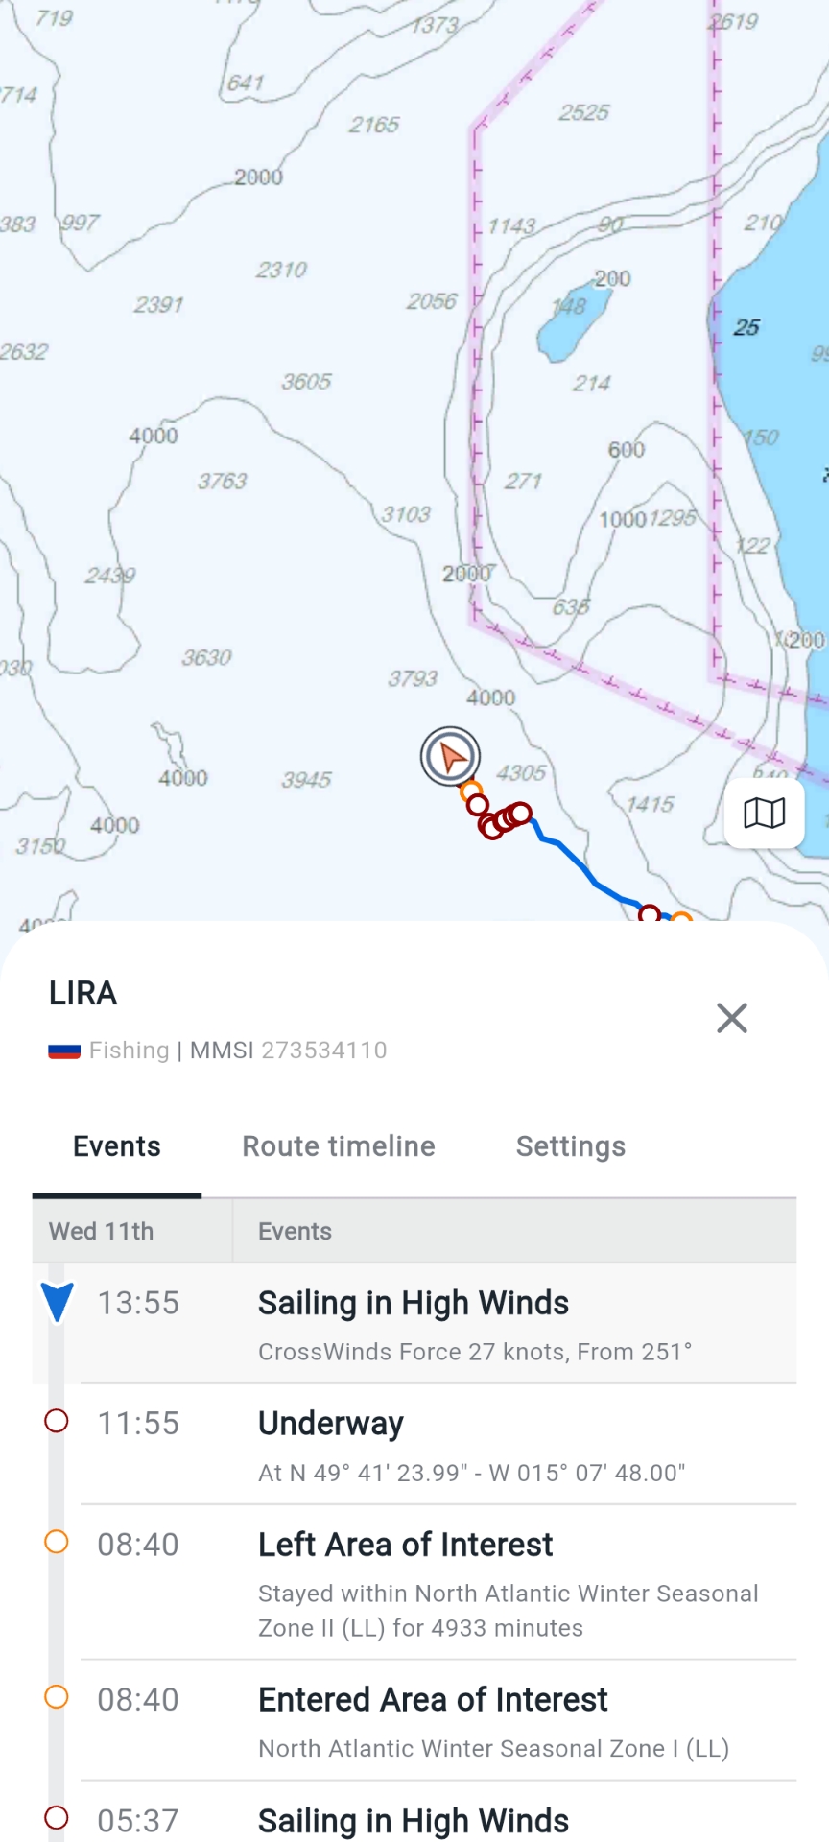The image size is (829, 1842).
Task: Switch to the Events tab
Action: 117,1146
